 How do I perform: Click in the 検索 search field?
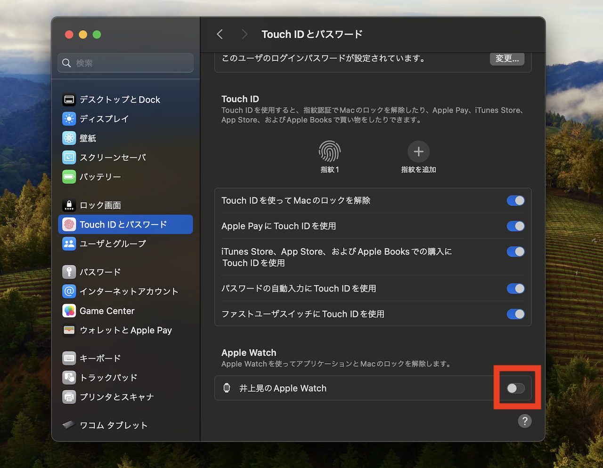point(125,63)
